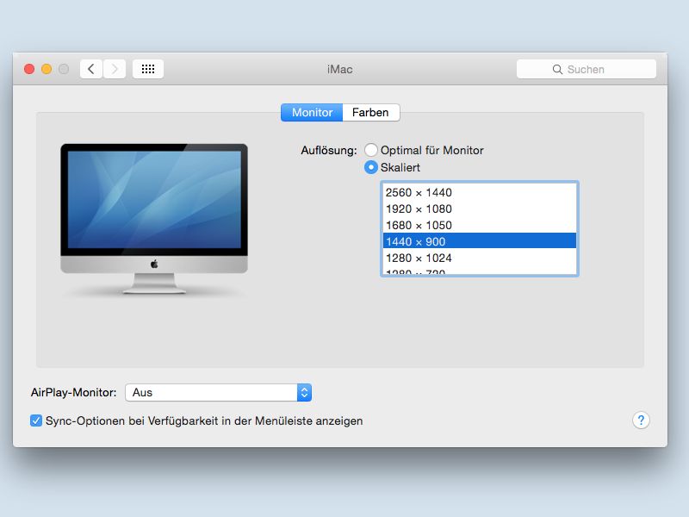689x517 pixels.
Task: Focus the Suchen search field
Action: click(587, 69)
